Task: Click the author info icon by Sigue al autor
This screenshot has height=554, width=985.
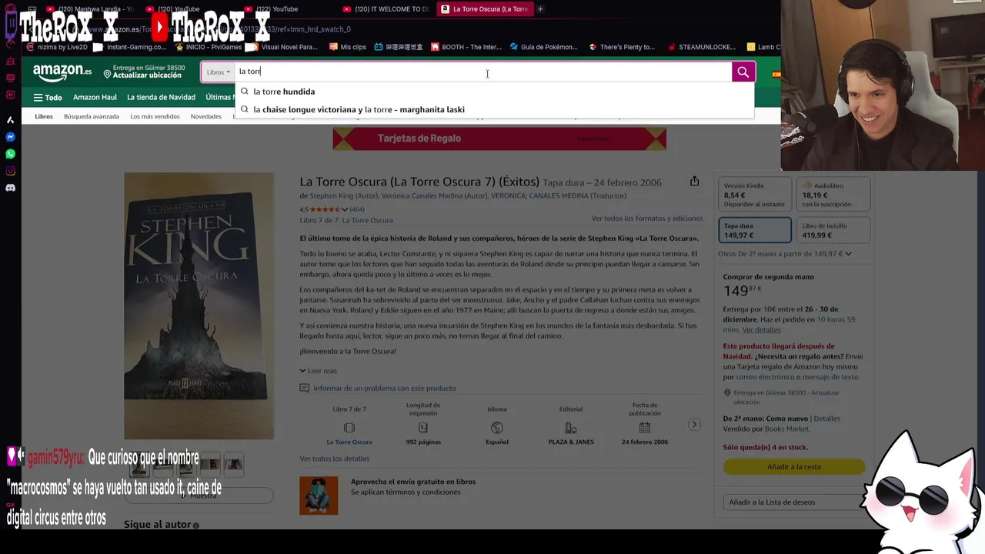Action: click(x=195, y=526)
